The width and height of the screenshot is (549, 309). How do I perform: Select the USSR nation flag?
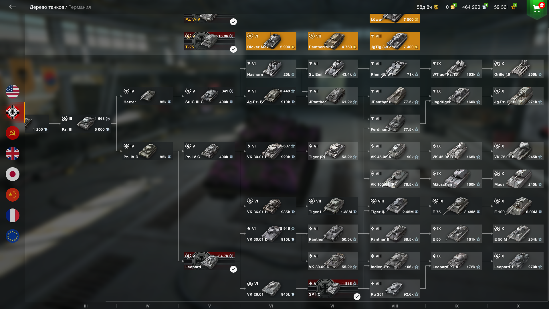point(13,133)
